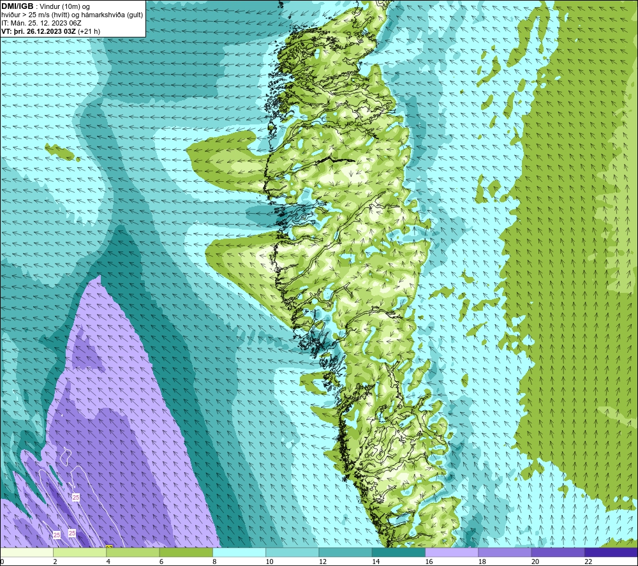Click the scale label "16"

429,562
